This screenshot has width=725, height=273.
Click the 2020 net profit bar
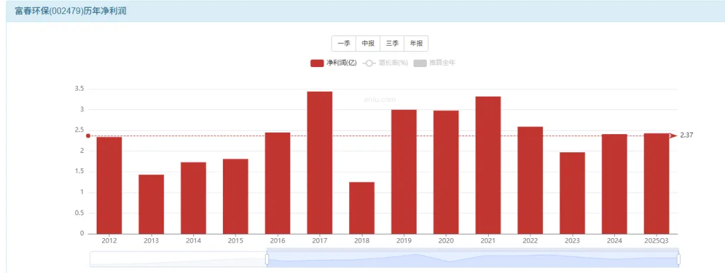click(446, 172)
